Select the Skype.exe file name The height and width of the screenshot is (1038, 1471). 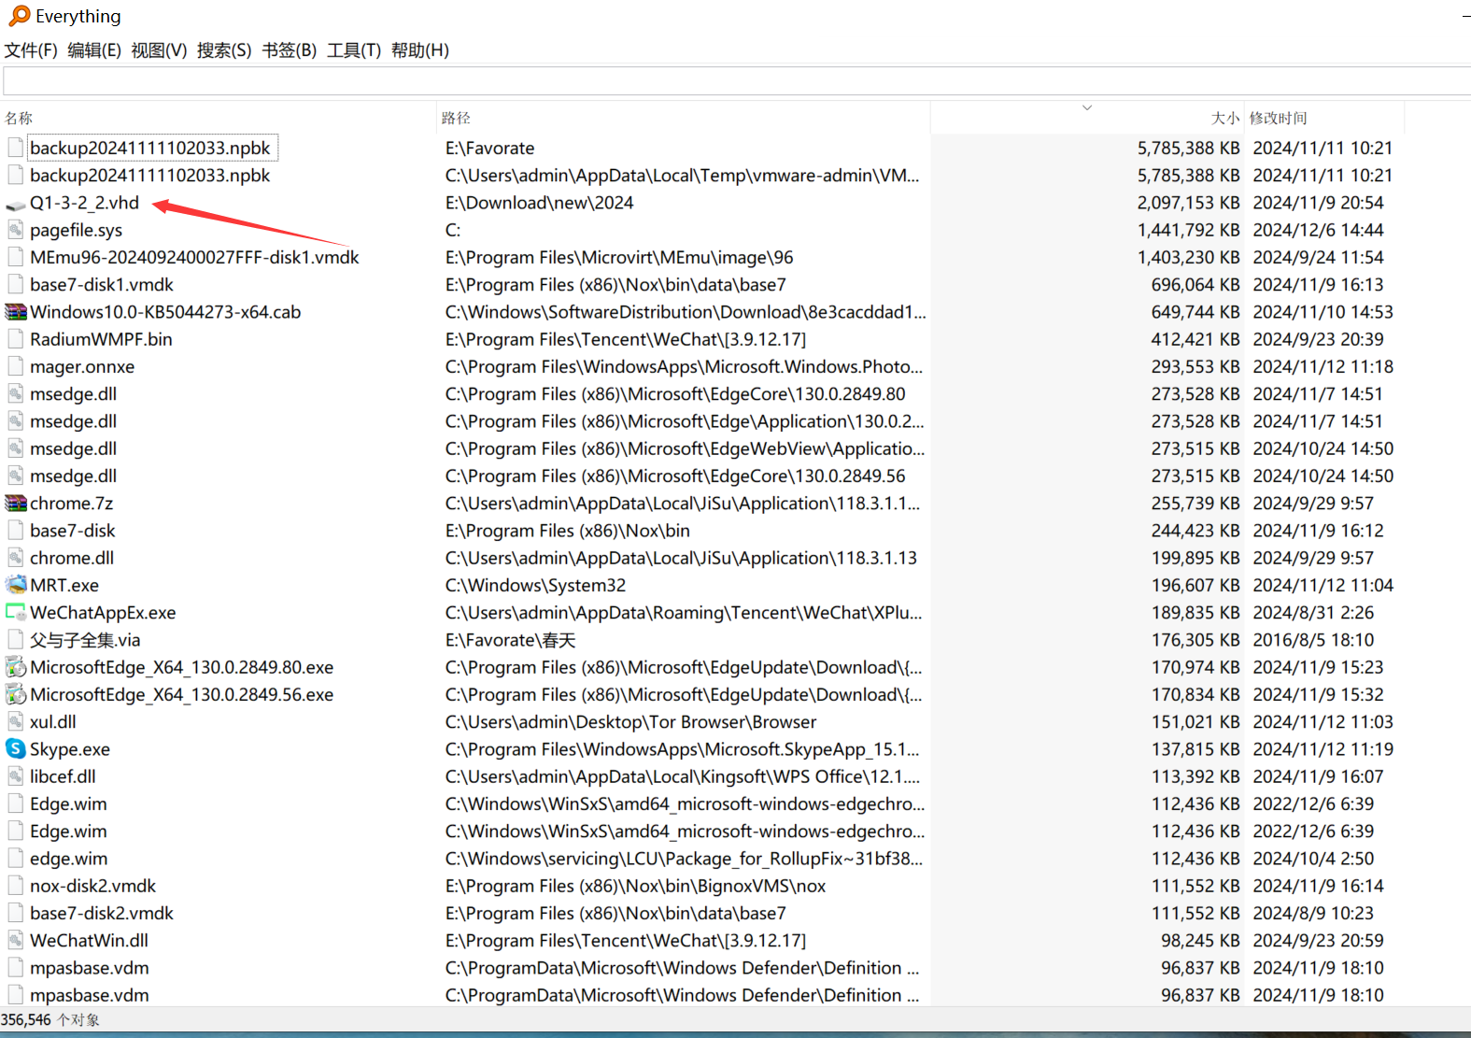click(x=70, y=749)
